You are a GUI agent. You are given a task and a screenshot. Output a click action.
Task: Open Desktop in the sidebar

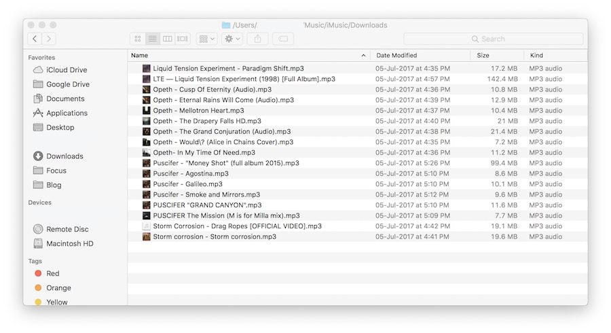60,128
